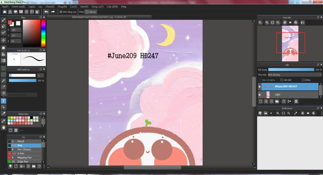Select the transparent color swatch
The height and width of the screenshot is (175, 323).
18,23
